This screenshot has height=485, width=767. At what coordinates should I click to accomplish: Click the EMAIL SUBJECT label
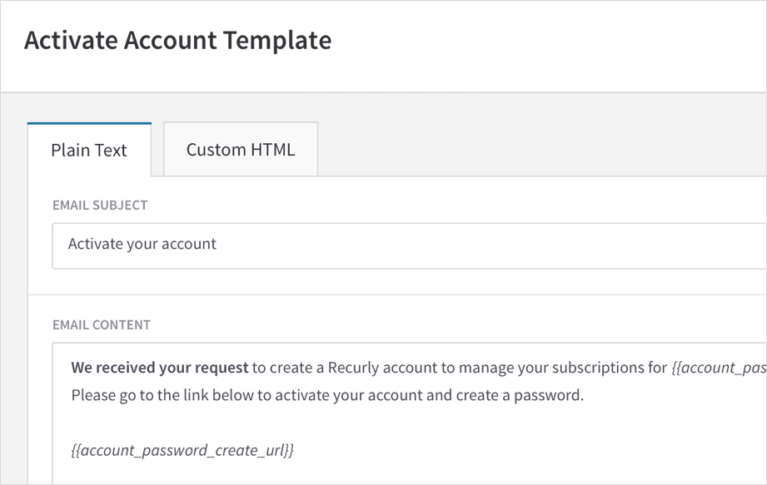(x=100, y=205)
